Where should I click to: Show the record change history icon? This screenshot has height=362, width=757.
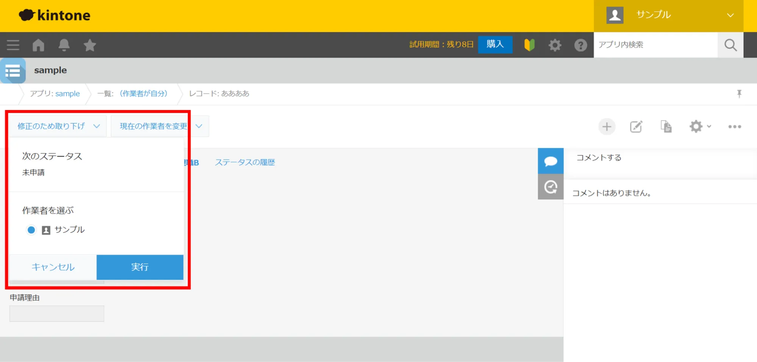point(551,187)
